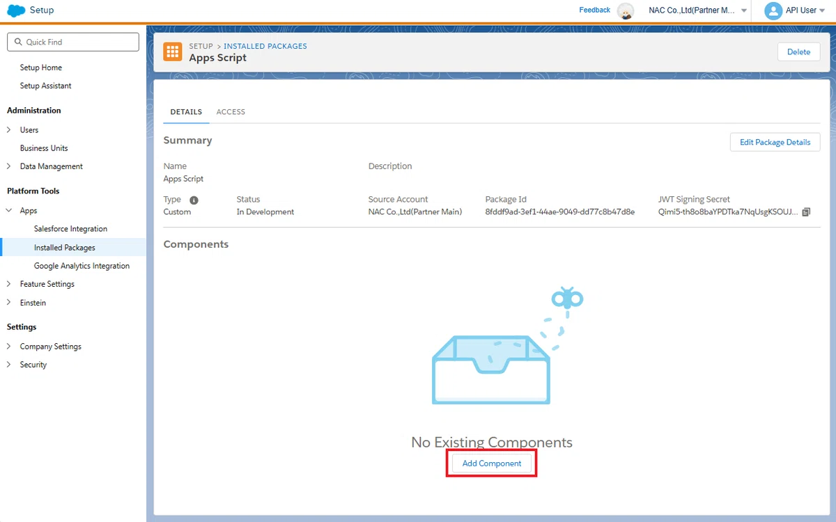
Task: Click the Salesforce cloud logo
Action: click(16, 10)
